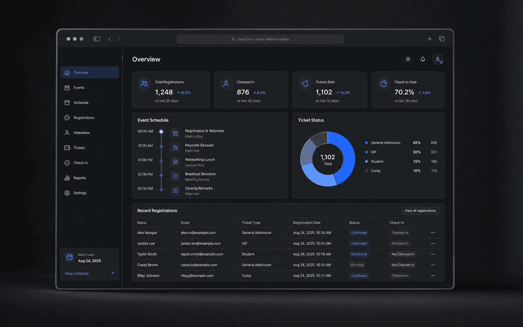
Task: Open Tickets in the sidebar
Action: pyautogui.click(x=90, y=148)
